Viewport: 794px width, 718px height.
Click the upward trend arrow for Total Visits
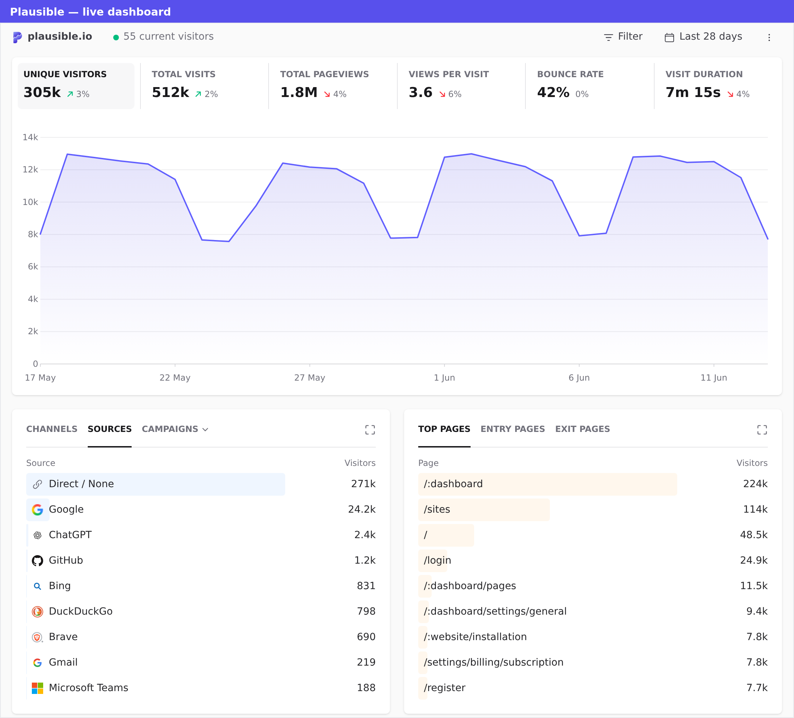198,94
